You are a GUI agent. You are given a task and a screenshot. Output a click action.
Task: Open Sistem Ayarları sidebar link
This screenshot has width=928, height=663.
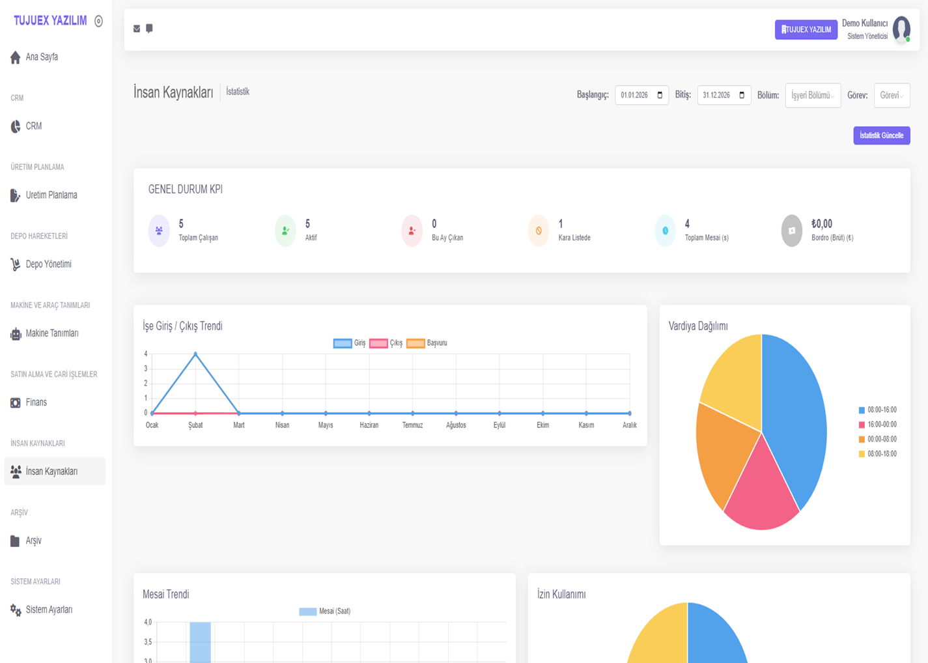click(x=55, y=610)
